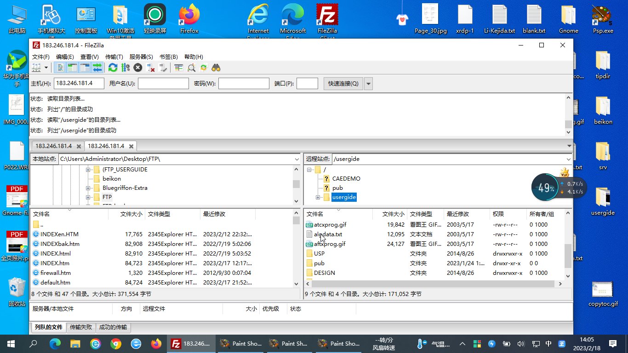Reconnect to the last server
The width and height of the screenshot is (628, 353).
click(162, 68)
